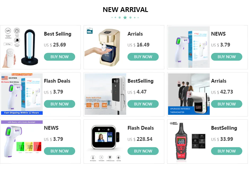Open the face recognition terminal image
The height and width of the screenshot is (173, 250).
(x=106, y=141)
